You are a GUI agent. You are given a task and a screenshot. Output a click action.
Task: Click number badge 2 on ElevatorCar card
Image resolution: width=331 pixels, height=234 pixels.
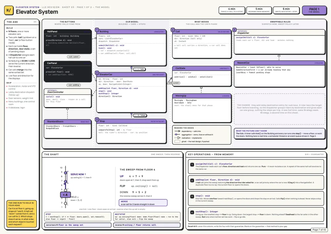pos(97,73)
